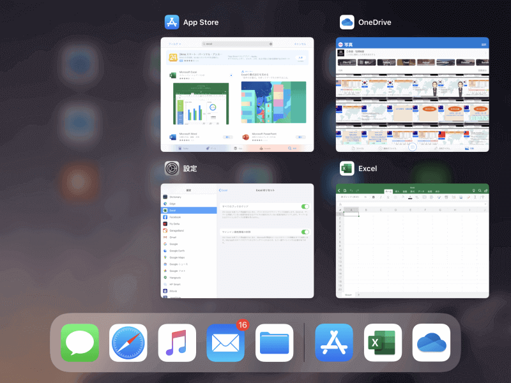Screen dimensions: 511x383
Task: Select Fly Delta in 設定 sidebar
Action: click(189, 224)
